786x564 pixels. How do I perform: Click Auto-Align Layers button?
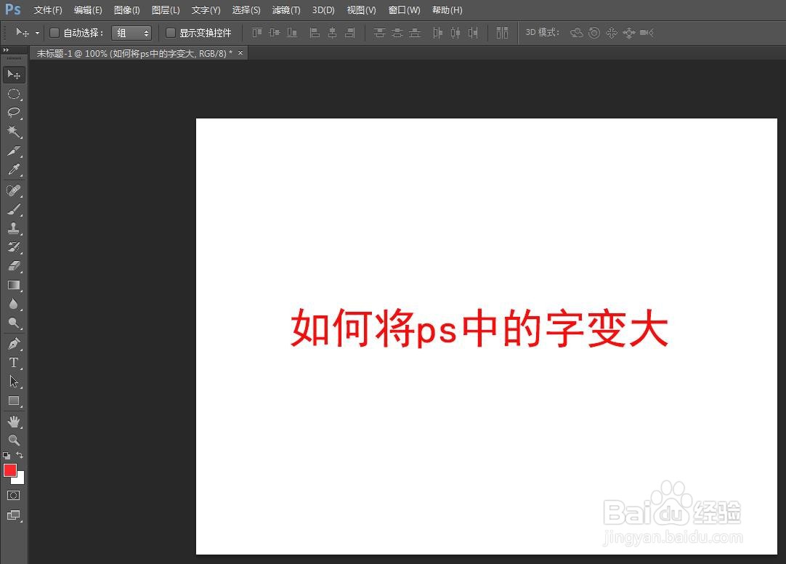click(502, 33)
